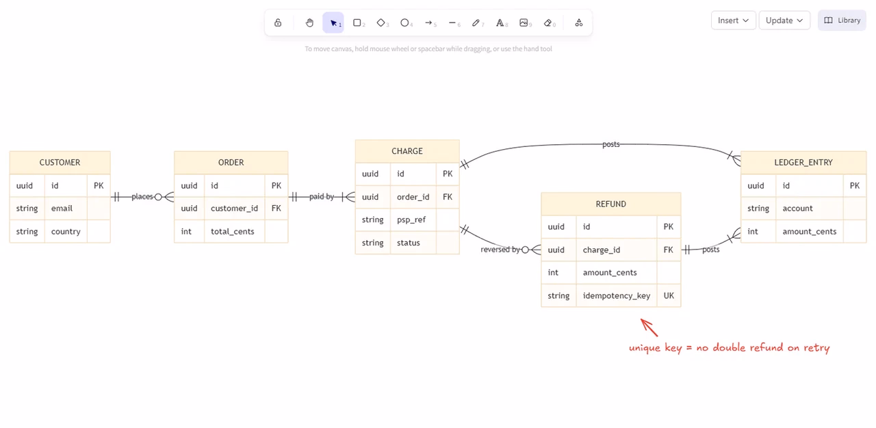Click the 'idempotency_key' field in REFUND

point(617,296)
